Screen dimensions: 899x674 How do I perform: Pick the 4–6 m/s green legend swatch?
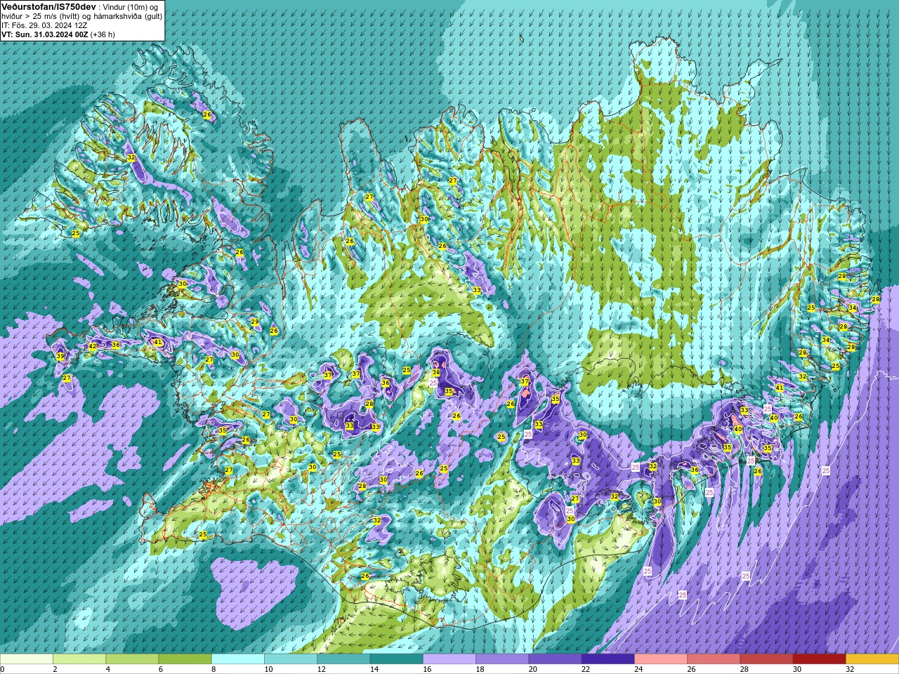(x=132, y=659)
